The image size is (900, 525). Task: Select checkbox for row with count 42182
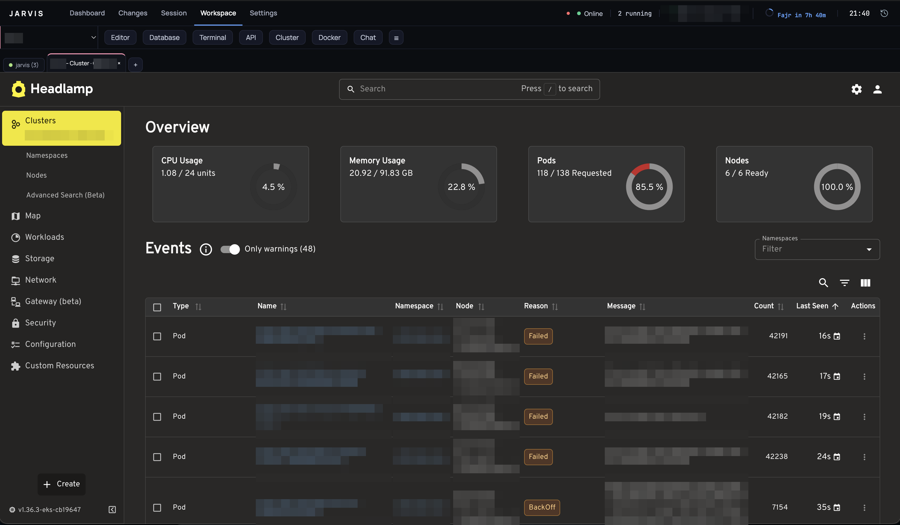click(x=157, y=417)
